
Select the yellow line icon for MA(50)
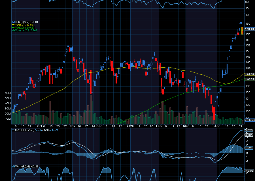pyautogui.click(x=13, y=25)
